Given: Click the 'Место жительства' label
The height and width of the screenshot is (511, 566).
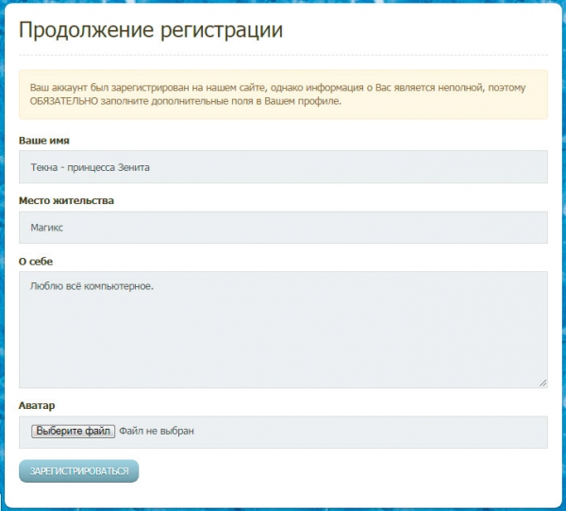Looking at the screenshot, I should (66, 200).
